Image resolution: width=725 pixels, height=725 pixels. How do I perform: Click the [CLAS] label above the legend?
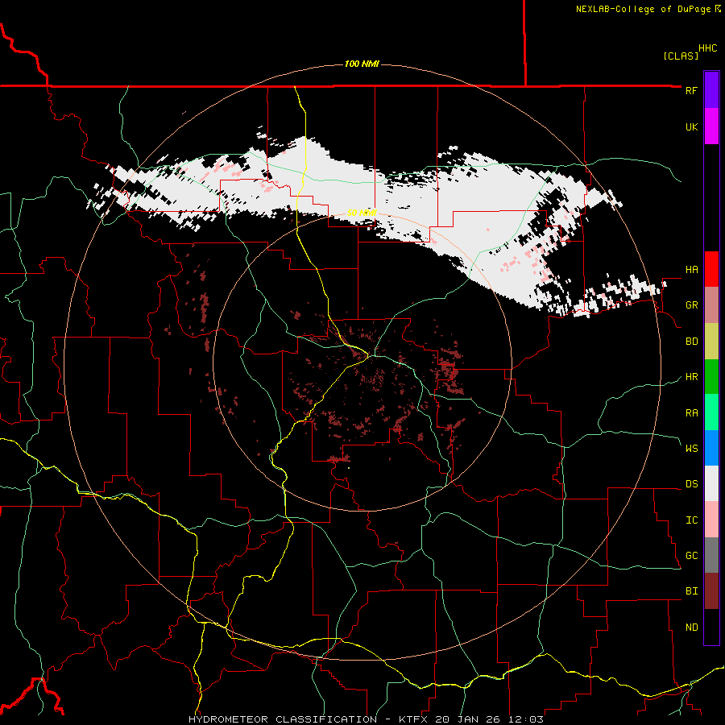pyautogui.click(x=681, y=56)
